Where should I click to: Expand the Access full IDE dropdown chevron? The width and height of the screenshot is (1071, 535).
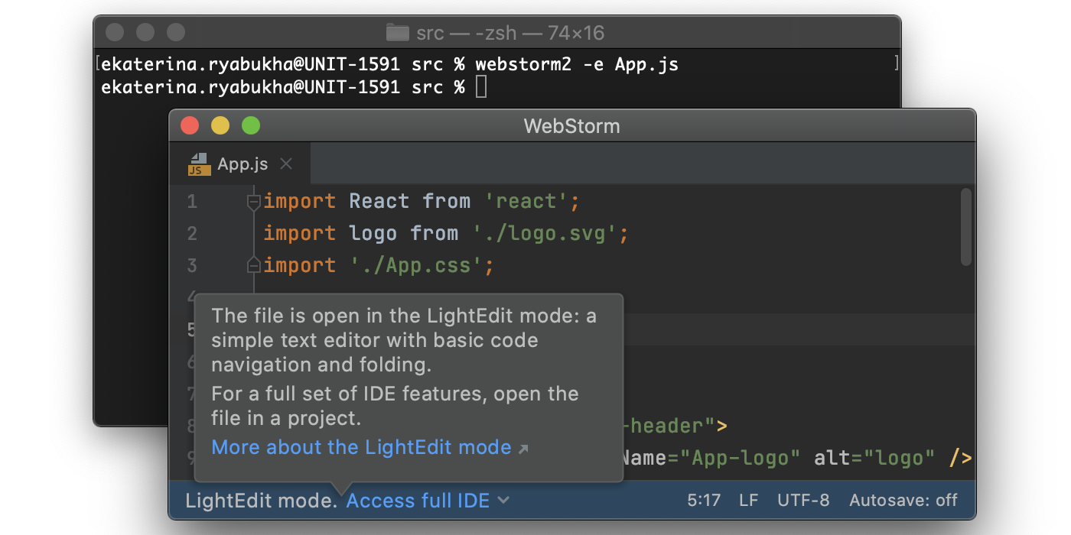503,501
